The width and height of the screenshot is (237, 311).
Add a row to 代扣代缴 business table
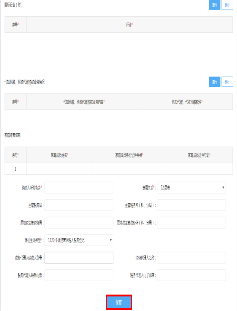pos(215,82)
